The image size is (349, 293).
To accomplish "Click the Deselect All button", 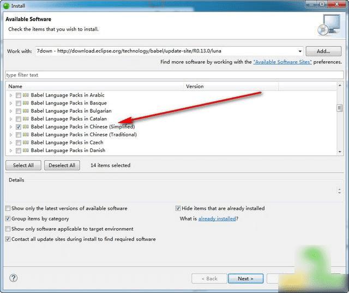I will pyautogui.click(x=62, y=166).
